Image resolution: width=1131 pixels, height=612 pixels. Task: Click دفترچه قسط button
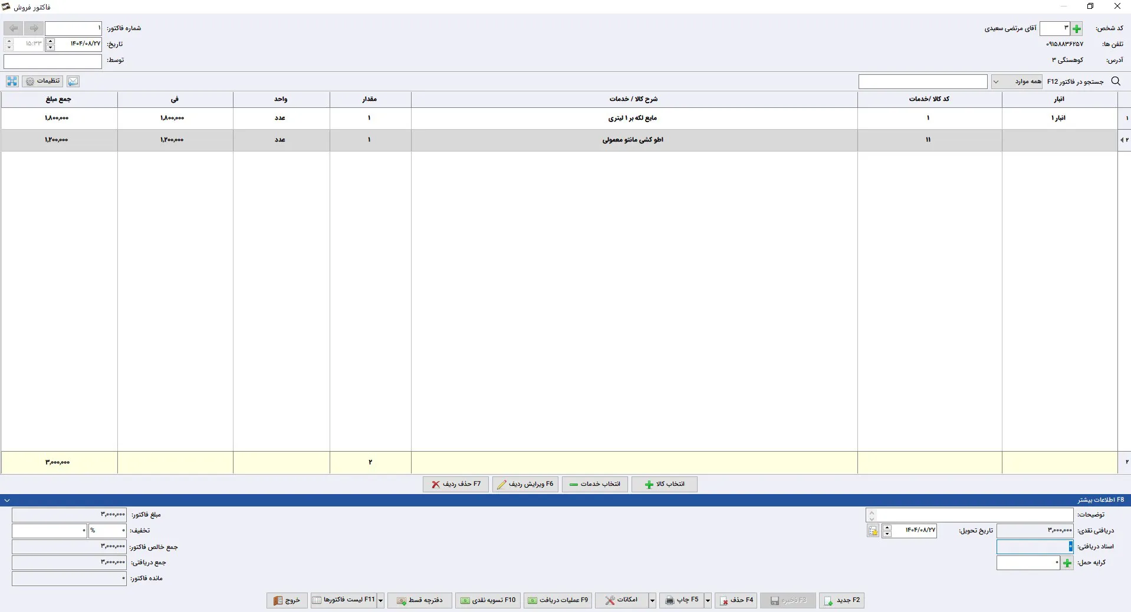point(420,600)
